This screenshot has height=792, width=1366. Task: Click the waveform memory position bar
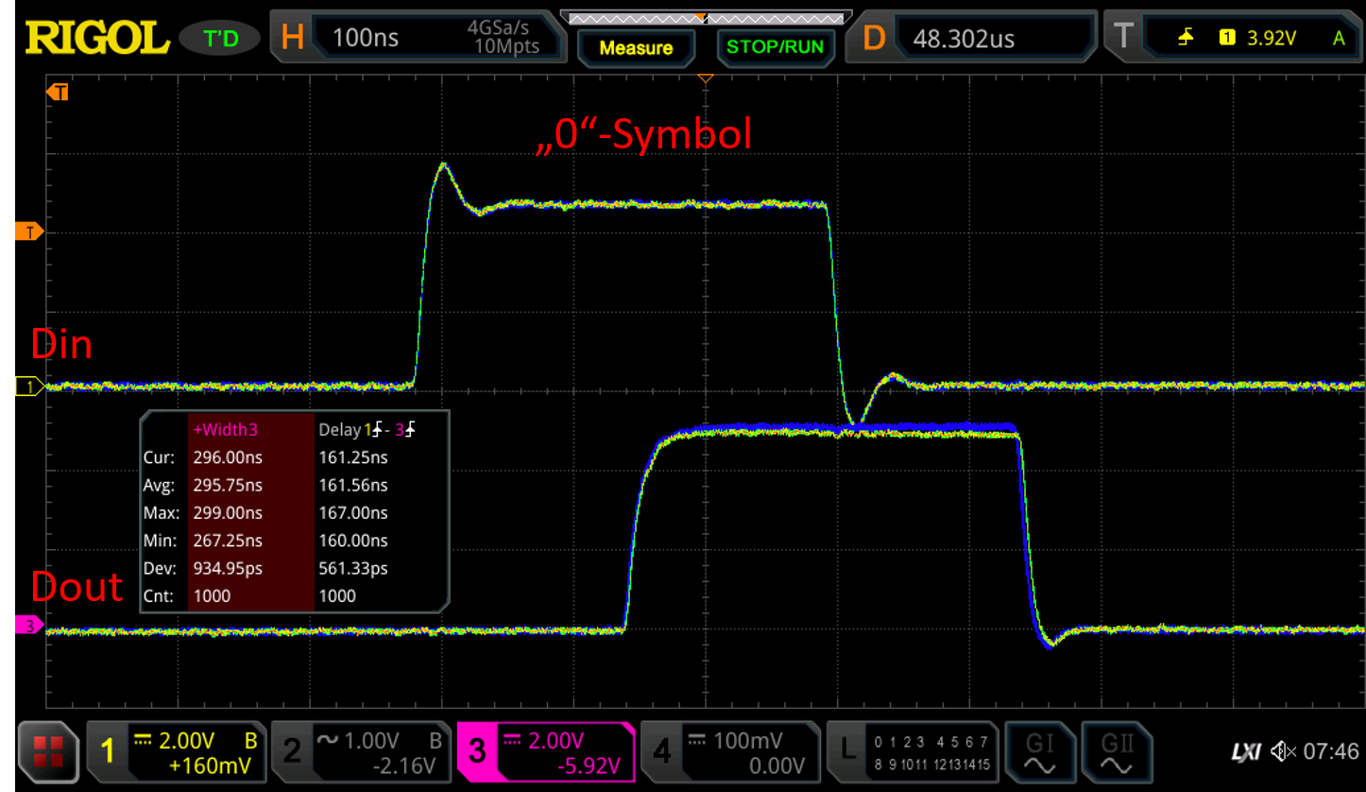[x=705, y=17]
